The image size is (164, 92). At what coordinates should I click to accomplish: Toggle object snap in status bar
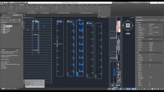click(129, 89)
